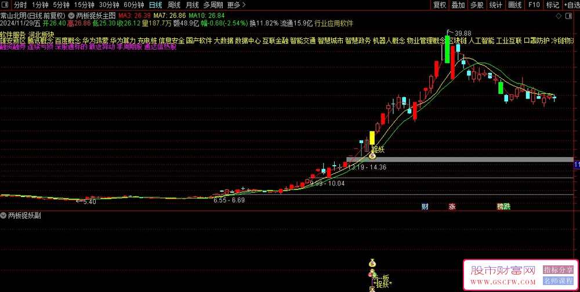The image size is (580, 292).
Task: Click the MA10: 26.84 label
Action: tap(206, 16)
